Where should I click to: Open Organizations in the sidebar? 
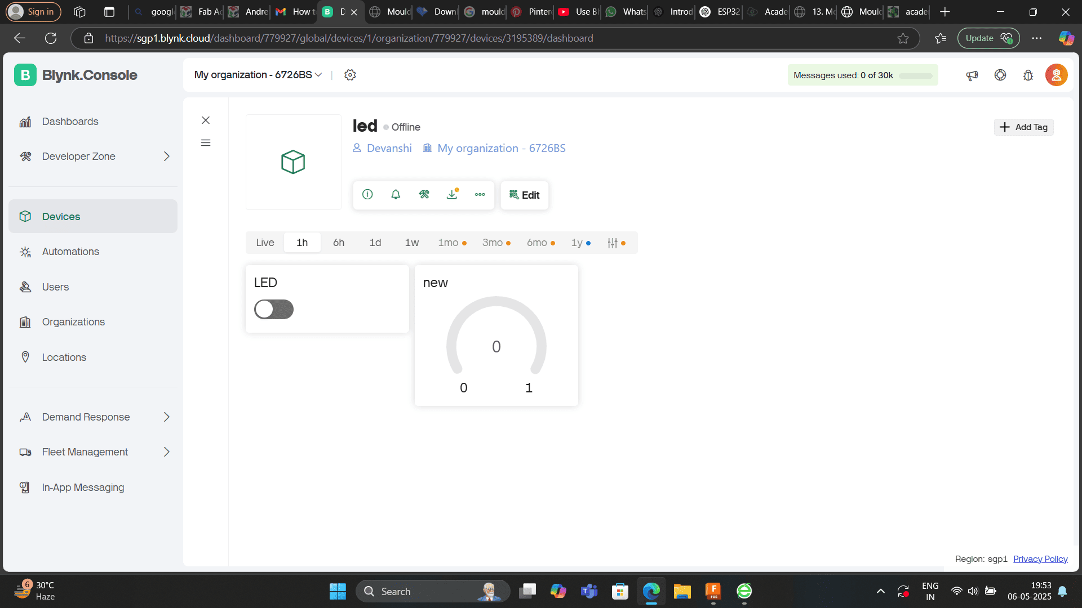93,322
